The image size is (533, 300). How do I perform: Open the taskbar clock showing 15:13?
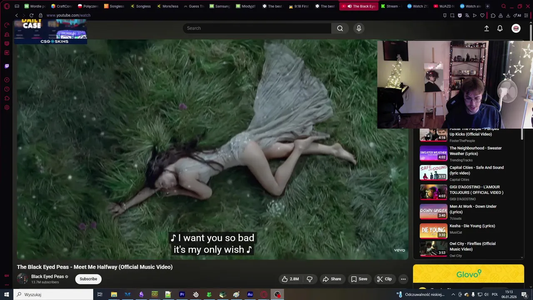[509, 295]
